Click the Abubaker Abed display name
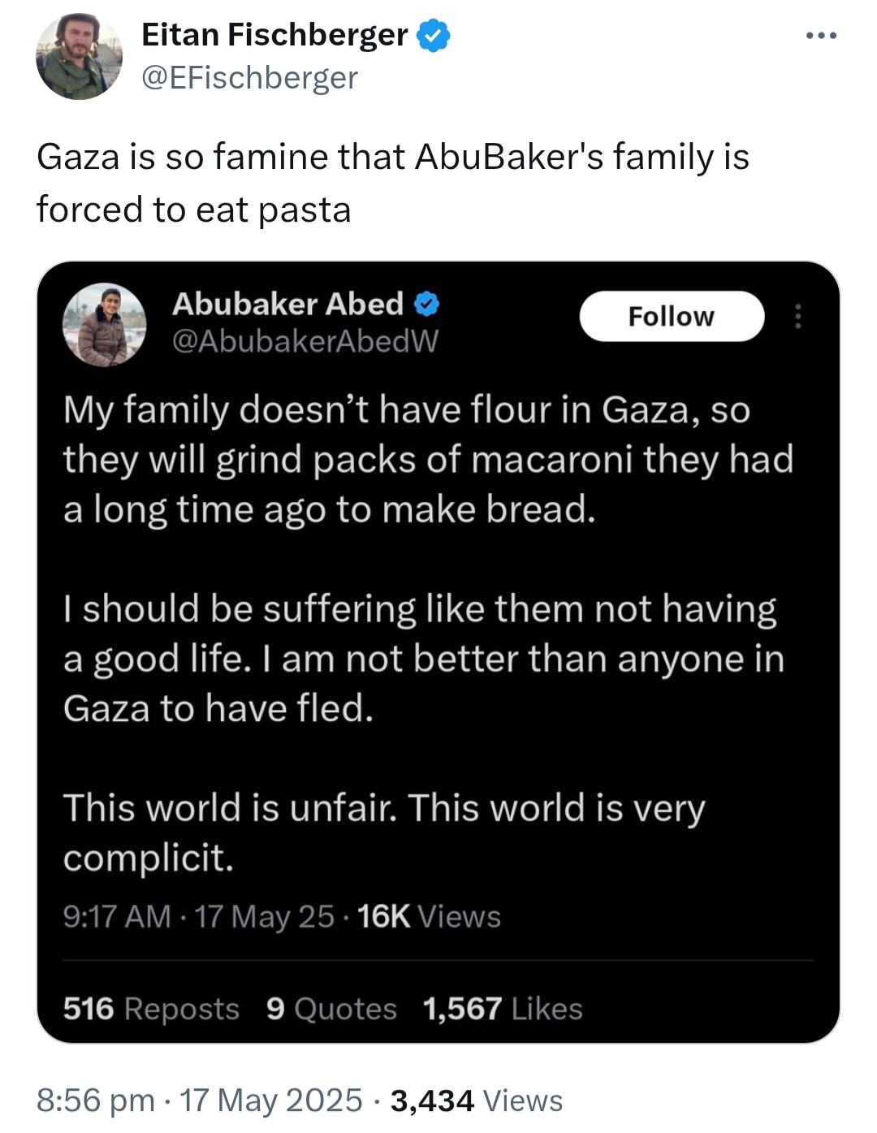 click(287, 304)
